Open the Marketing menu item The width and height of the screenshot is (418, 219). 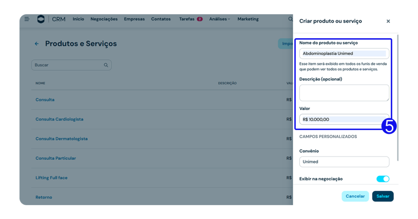point(248,19)
